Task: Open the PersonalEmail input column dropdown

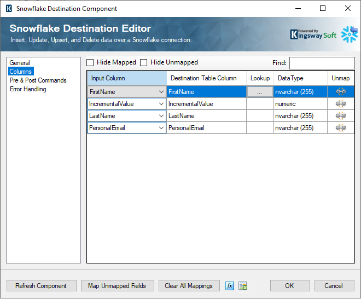Action: pos(161,128)
